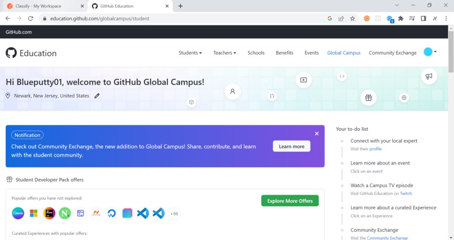
Task: Click the GitHub Octocat logo beside Education
Action: click(11, 53)
